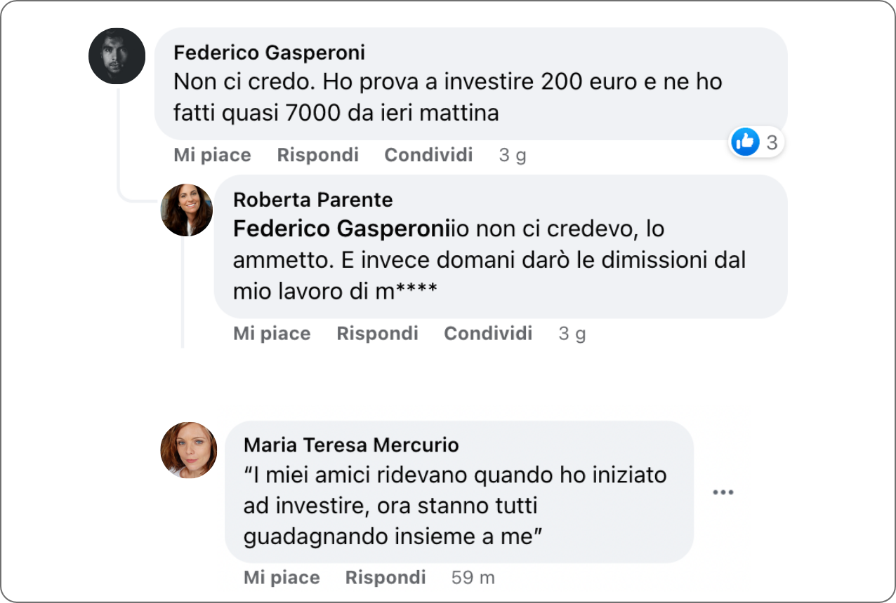Like Federico Gasperoni's comment
Screen dimensions: 896x603
(x=212, y=155)
